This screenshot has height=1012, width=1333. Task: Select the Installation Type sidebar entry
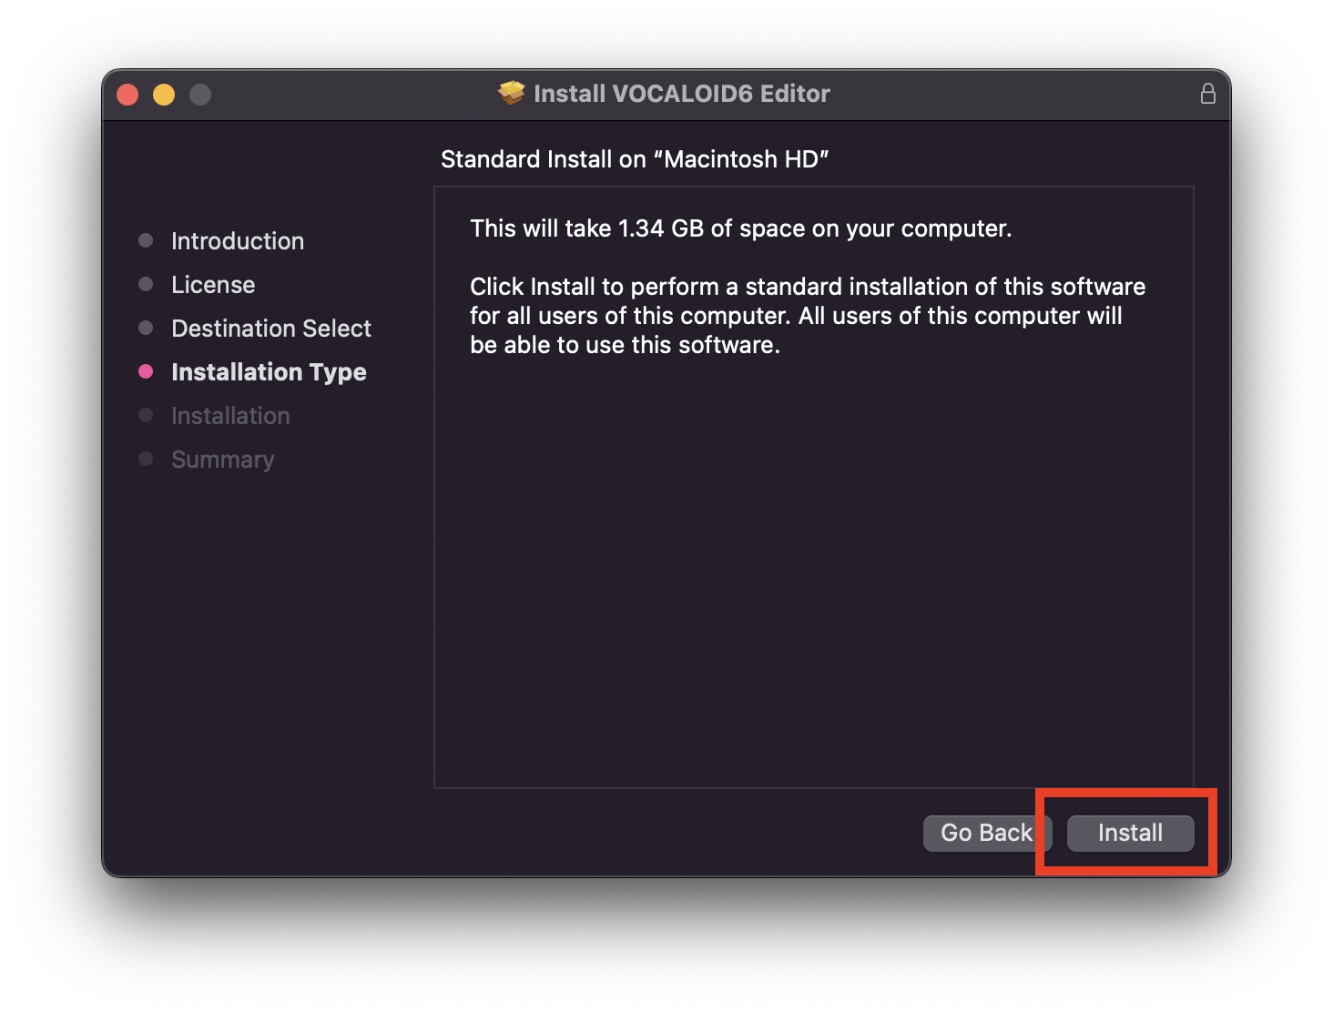tap(269, 371)
